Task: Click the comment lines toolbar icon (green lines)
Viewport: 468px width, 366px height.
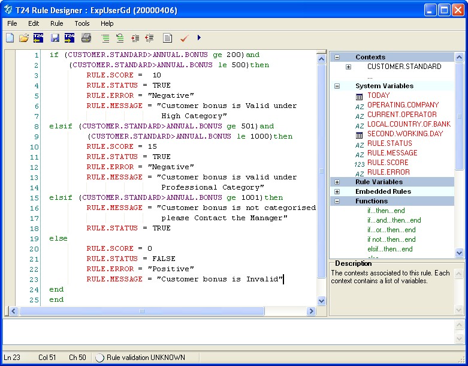Action: click(105, 38)
